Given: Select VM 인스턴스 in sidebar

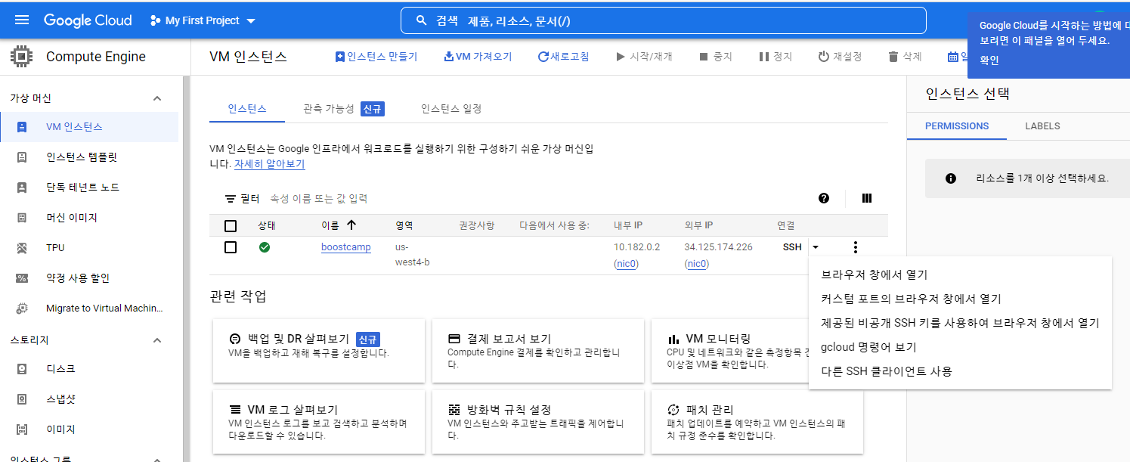Looking at the screenshot, I should [x=89, y=127].
